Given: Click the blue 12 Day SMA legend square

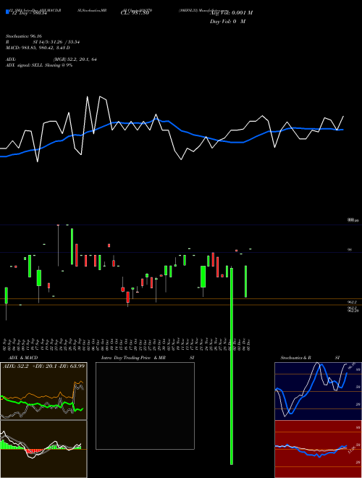Looking at the screenshot, I should pyautogui.click(x=7, y=12).
